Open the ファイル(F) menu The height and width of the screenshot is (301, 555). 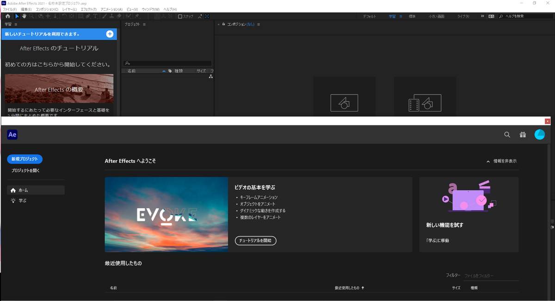10,9
